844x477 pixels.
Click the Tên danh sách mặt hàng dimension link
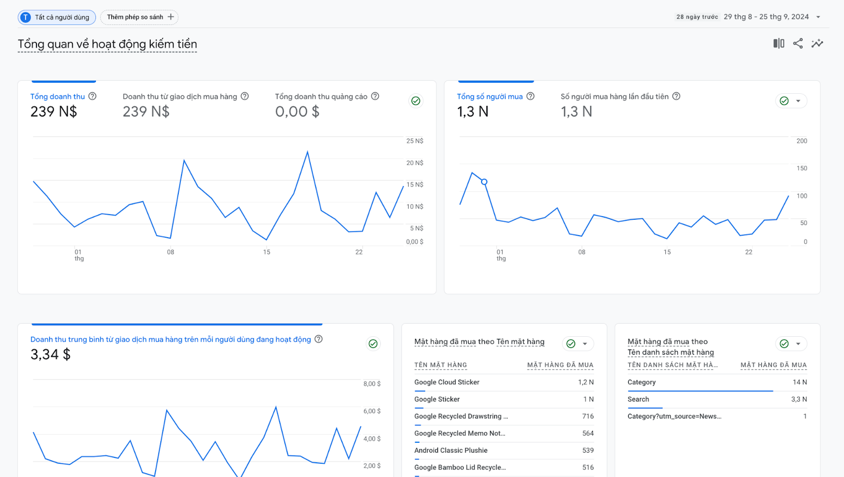tap(670, 352)
